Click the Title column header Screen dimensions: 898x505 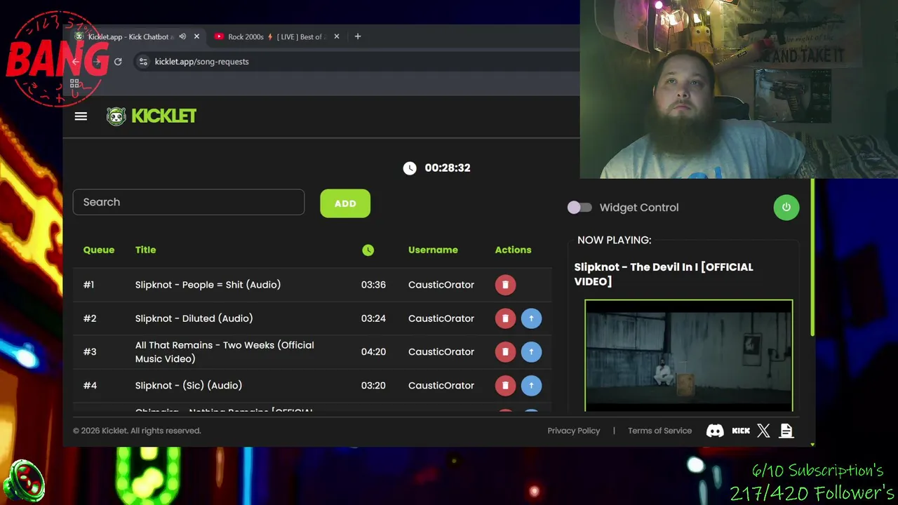[146, 250]
